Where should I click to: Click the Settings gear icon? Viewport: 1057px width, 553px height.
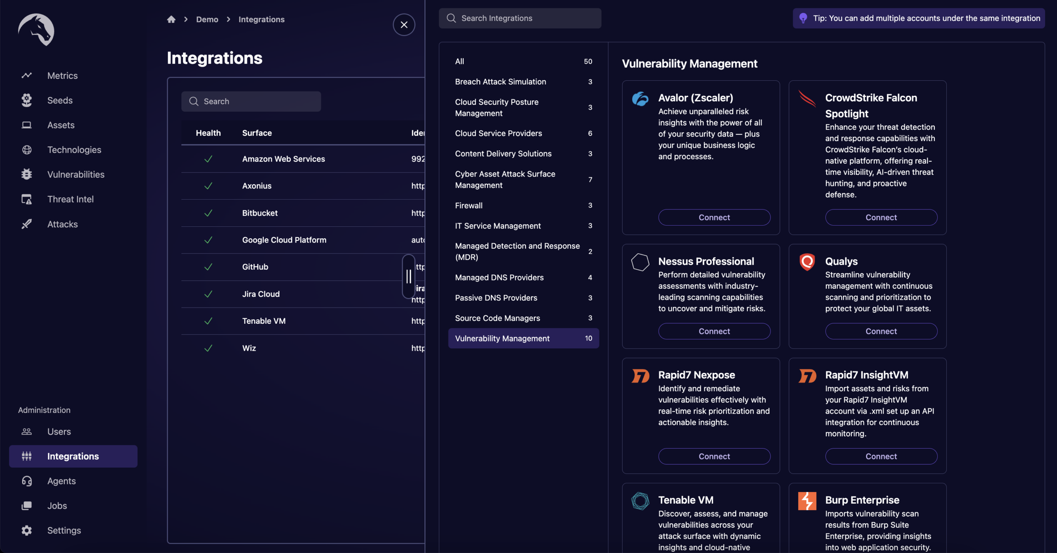coord(27,530)
